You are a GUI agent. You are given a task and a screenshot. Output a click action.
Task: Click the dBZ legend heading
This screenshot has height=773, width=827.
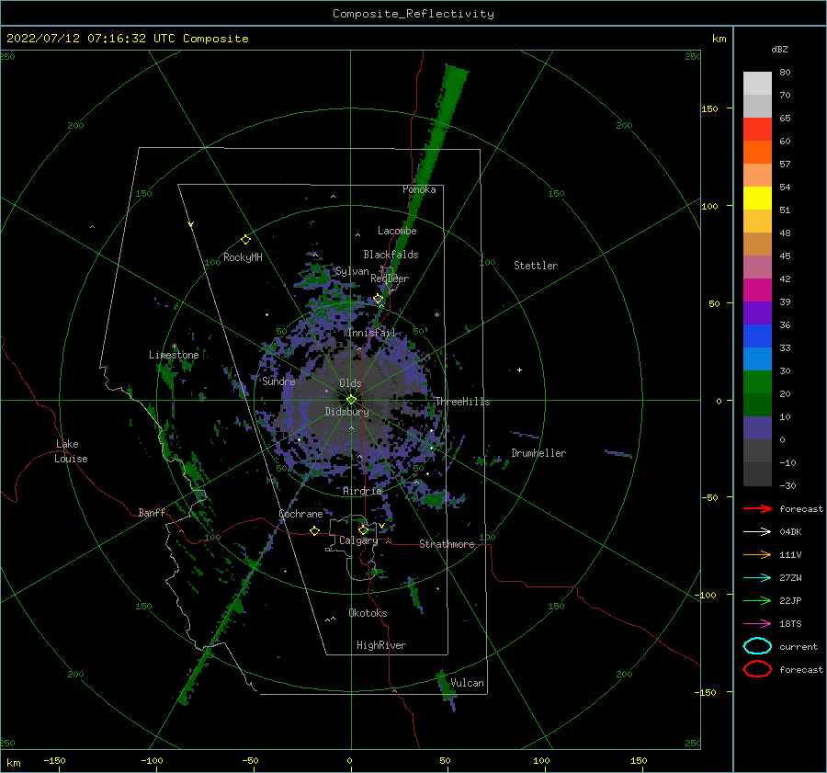tap(779, 49)
